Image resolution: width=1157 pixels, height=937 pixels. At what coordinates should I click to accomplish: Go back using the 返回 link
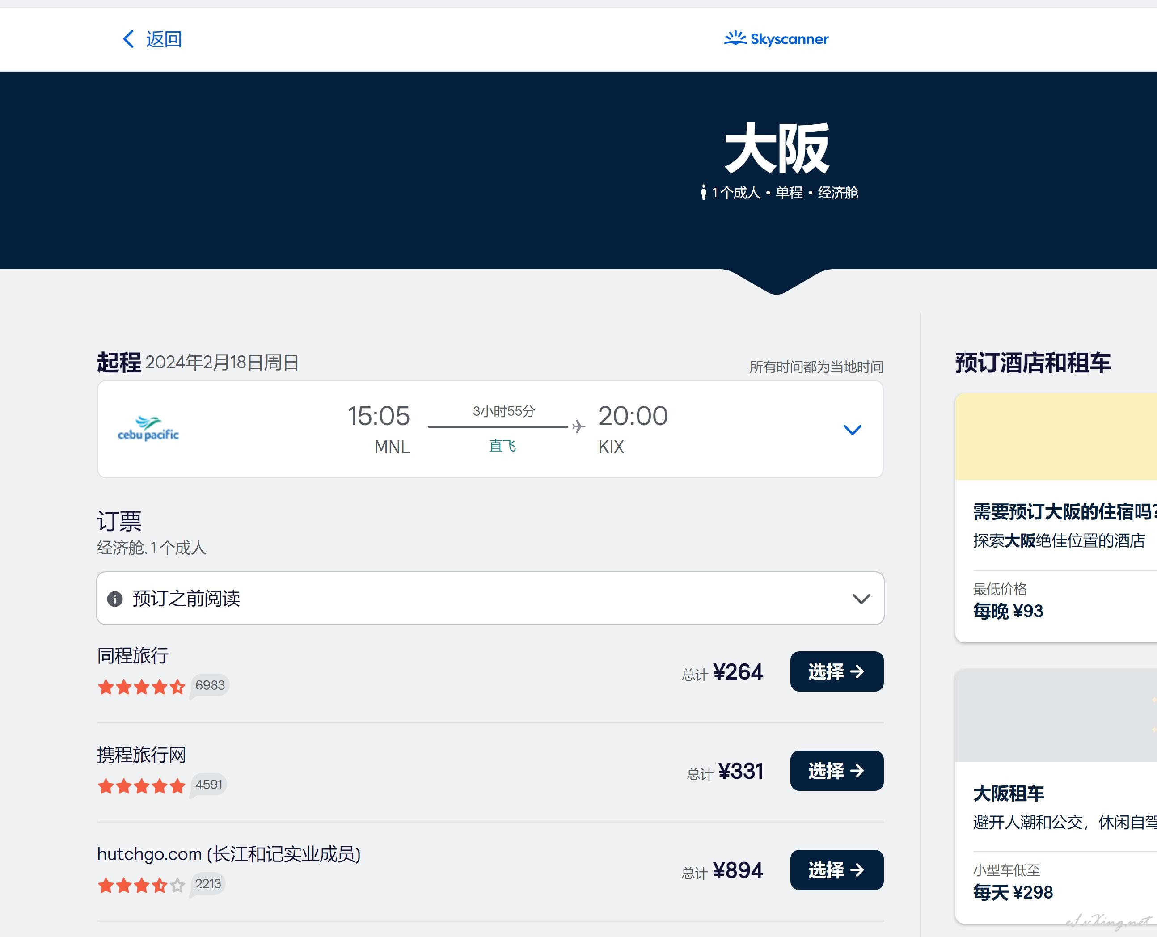point(152,39)
